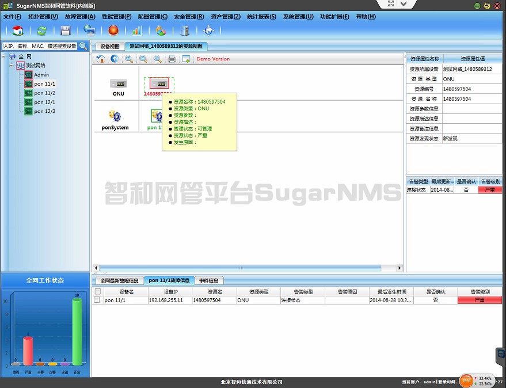Switch to the 事件信息 tab

coord(208,280)
